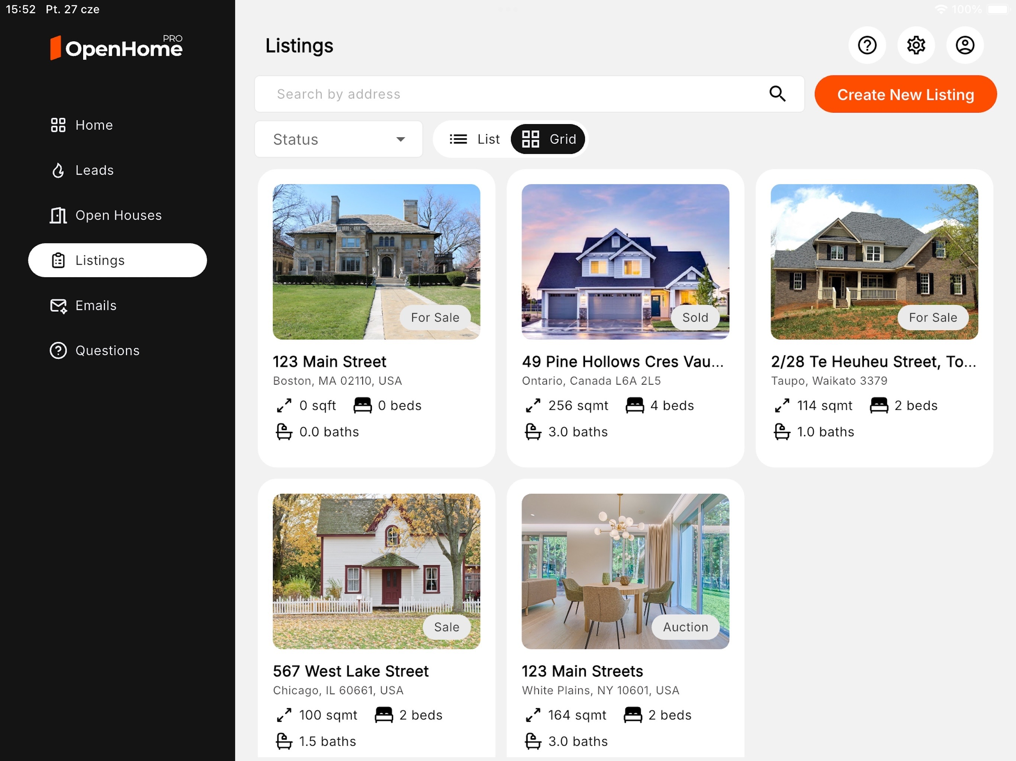The height and width of the screenshot is (761, 1016).
Task: Click the Sold badge on Pine Hollows listing
Action: [695, 318]
